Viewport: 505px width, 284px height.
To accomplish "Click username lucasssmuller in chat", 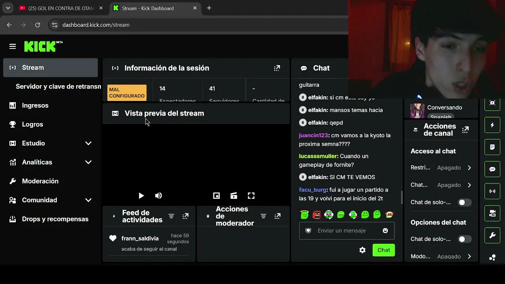I will pyautogui.click(x=318, y=156).
